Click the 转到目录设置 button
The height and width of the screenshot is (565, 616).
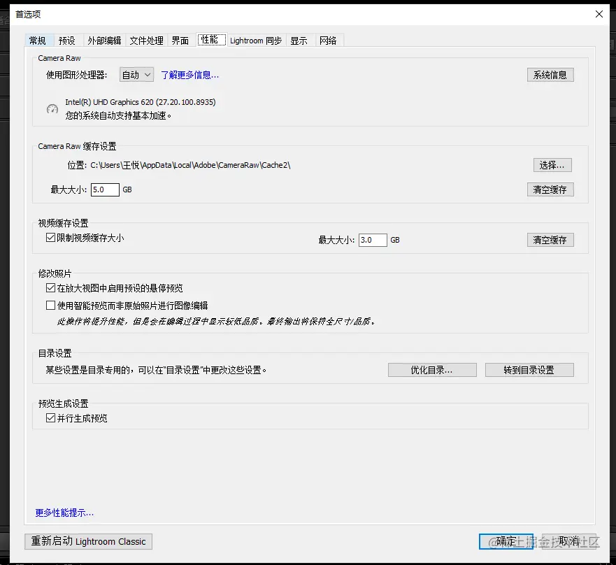529,370
